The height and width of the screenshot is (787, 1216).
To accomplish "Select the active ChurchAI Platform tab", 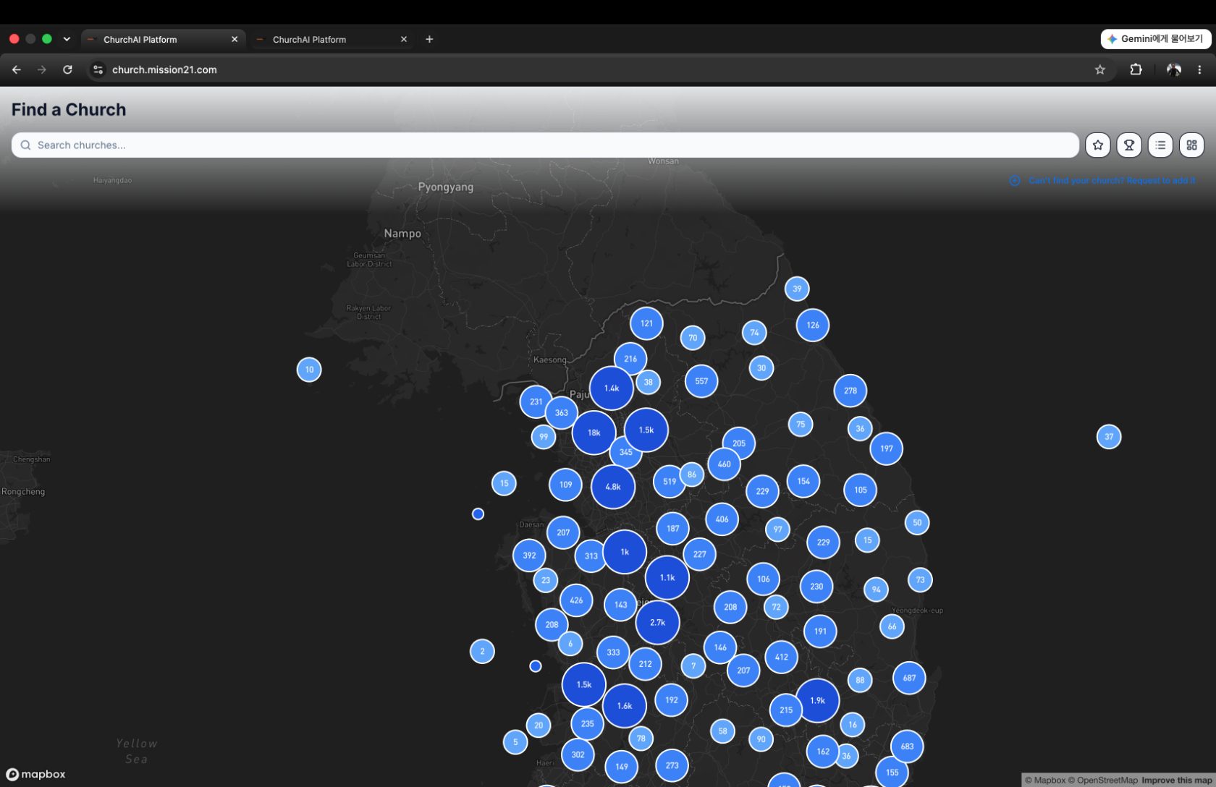I will 163,39.
